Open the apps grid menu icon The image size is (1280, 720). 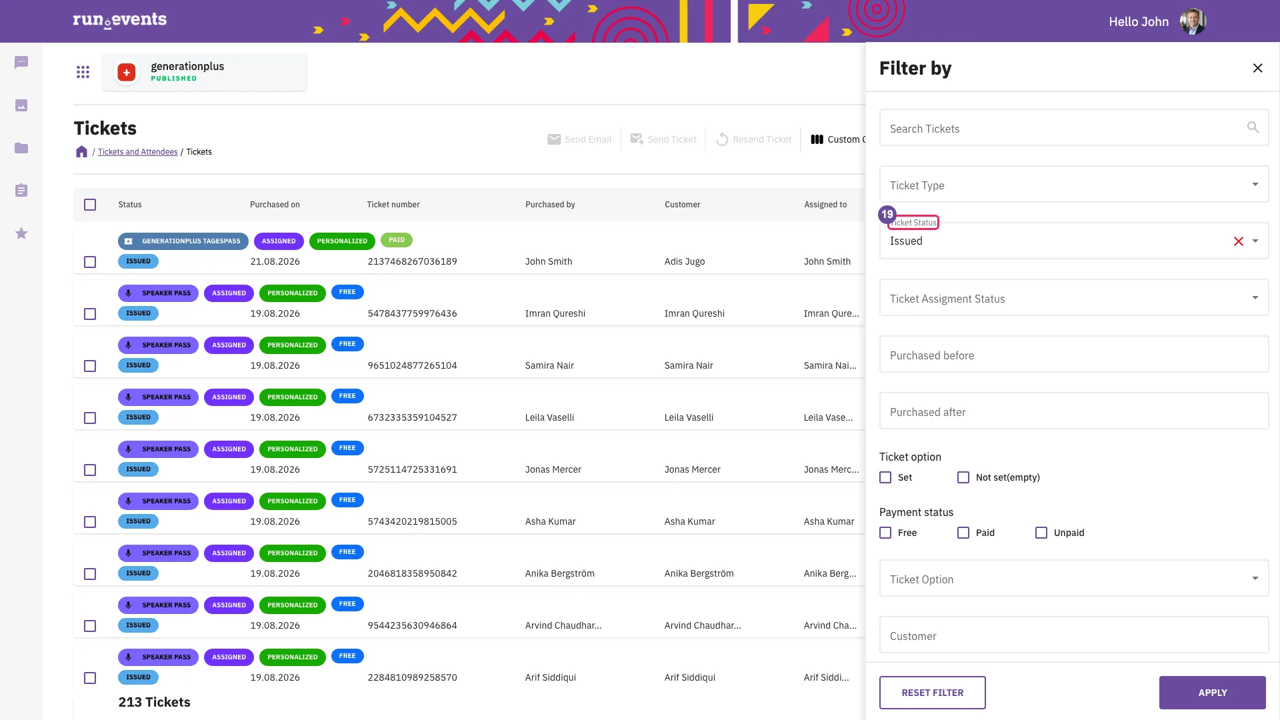coord(83,72)
